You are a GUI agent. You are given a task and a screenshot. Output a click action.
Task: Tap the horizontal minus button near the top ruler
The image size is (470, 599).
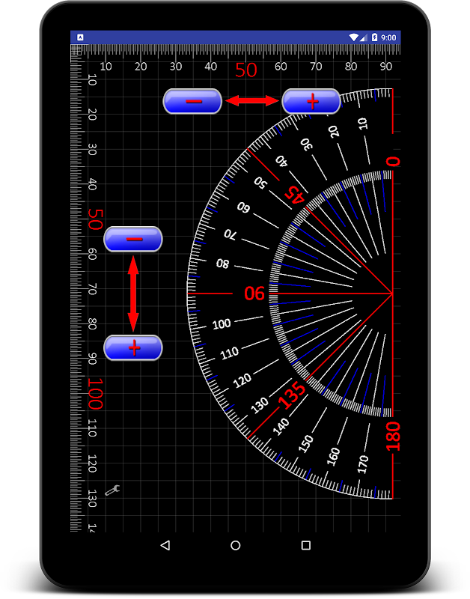click(x=192, y=101)
